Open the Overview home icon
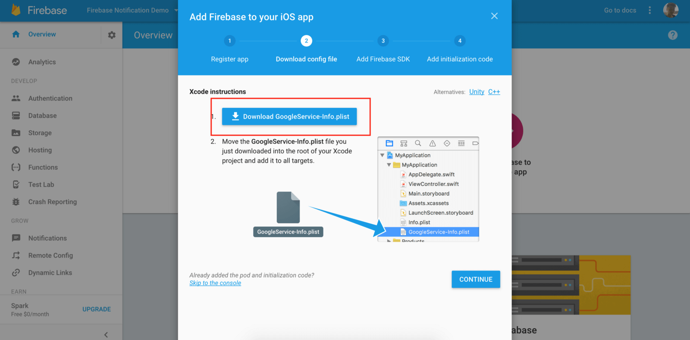 [16, 34]
